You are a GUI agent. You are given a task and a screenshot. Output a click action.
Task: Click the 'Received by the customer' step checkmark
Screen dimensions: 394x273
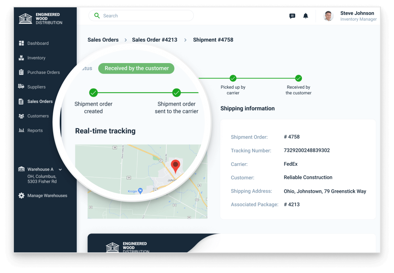tap(299, 78)
